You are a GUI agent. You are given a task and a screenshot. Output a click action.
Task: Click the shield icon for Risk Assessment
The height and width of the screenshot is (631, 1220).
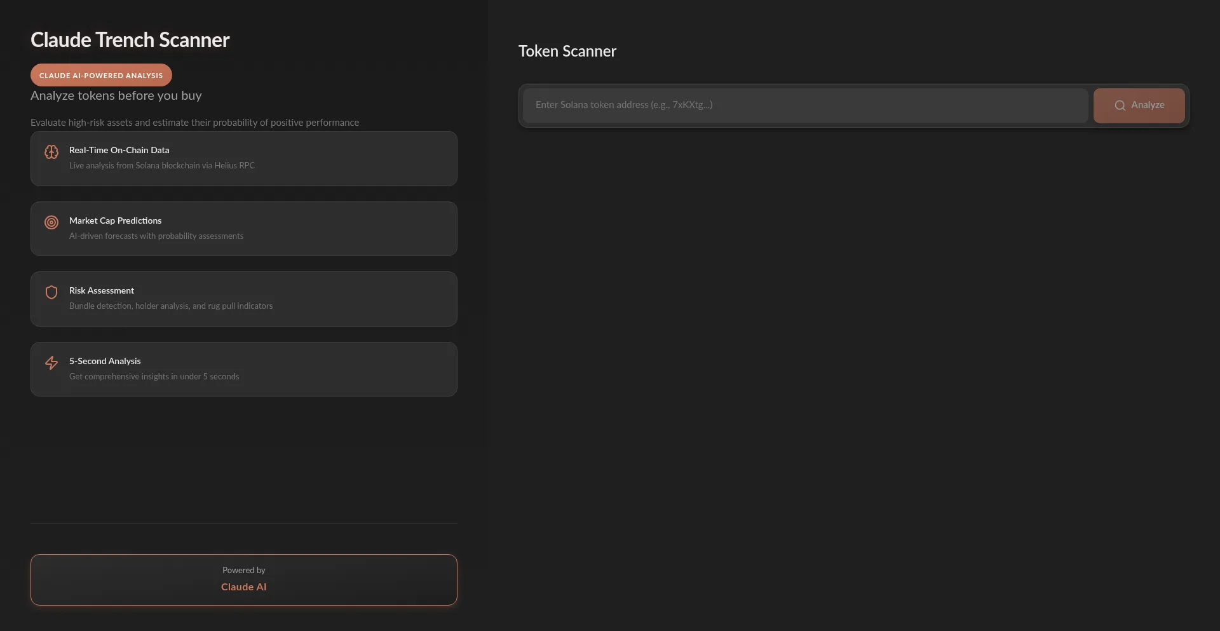(51, 292)
